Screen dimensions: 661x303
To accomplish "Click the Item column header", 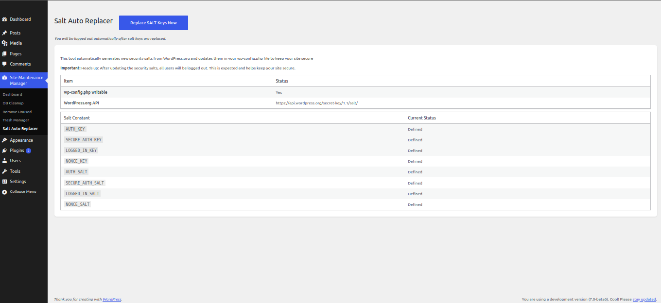I will 68,81.
